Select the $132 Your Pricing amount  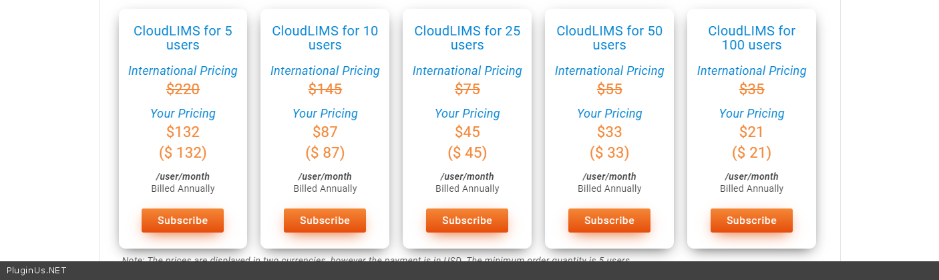(x=182, y=132)
